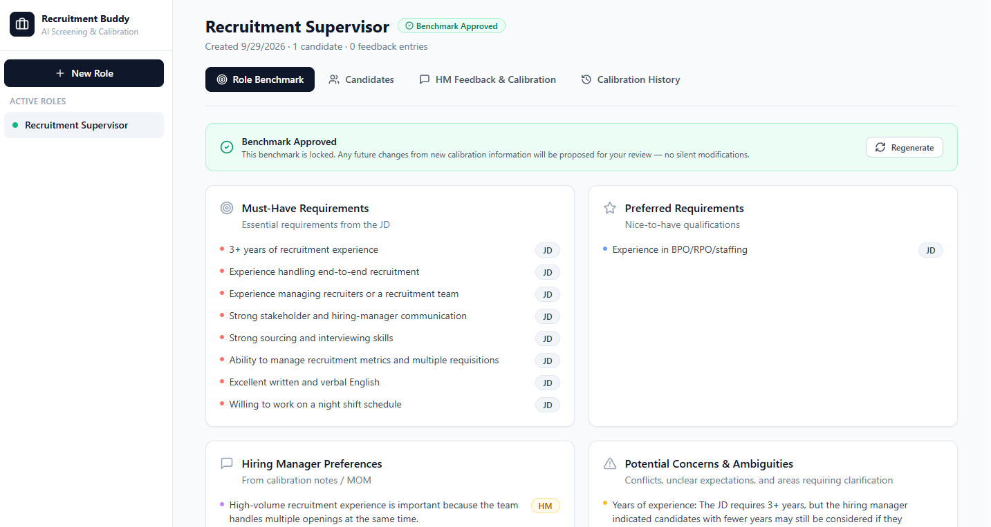Click the warning triangle icon beside Potential Concerns

609,463
